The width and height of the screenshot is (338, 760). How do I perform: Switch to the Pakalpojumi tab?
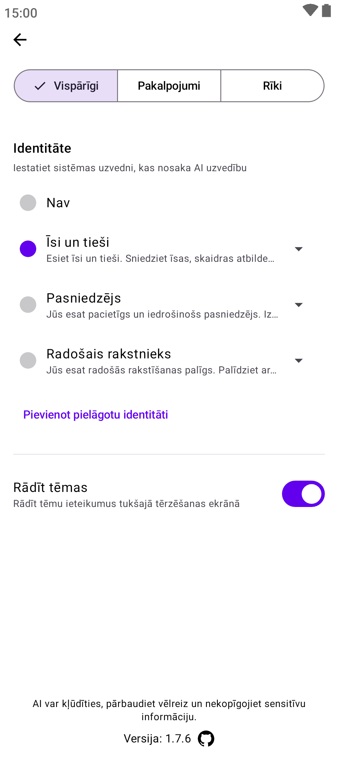click(169, 86)
